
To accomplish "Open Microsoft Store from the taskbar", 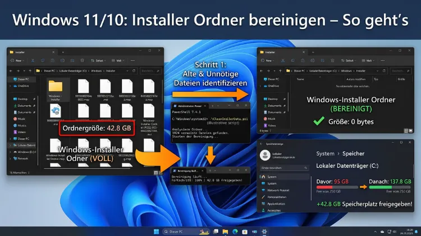I will pos(245,232).
